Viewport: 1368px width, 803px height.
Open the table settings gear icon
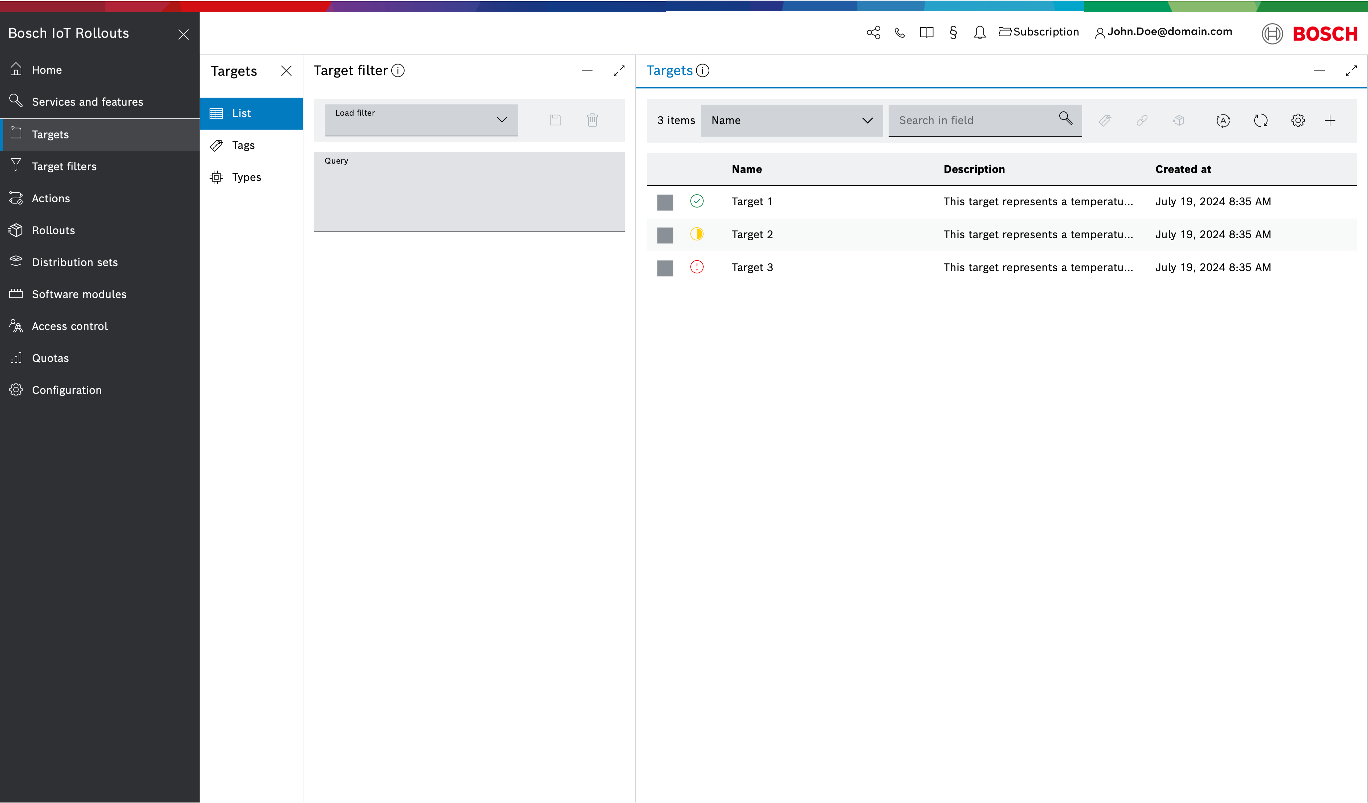click(x=1298, y=120)
